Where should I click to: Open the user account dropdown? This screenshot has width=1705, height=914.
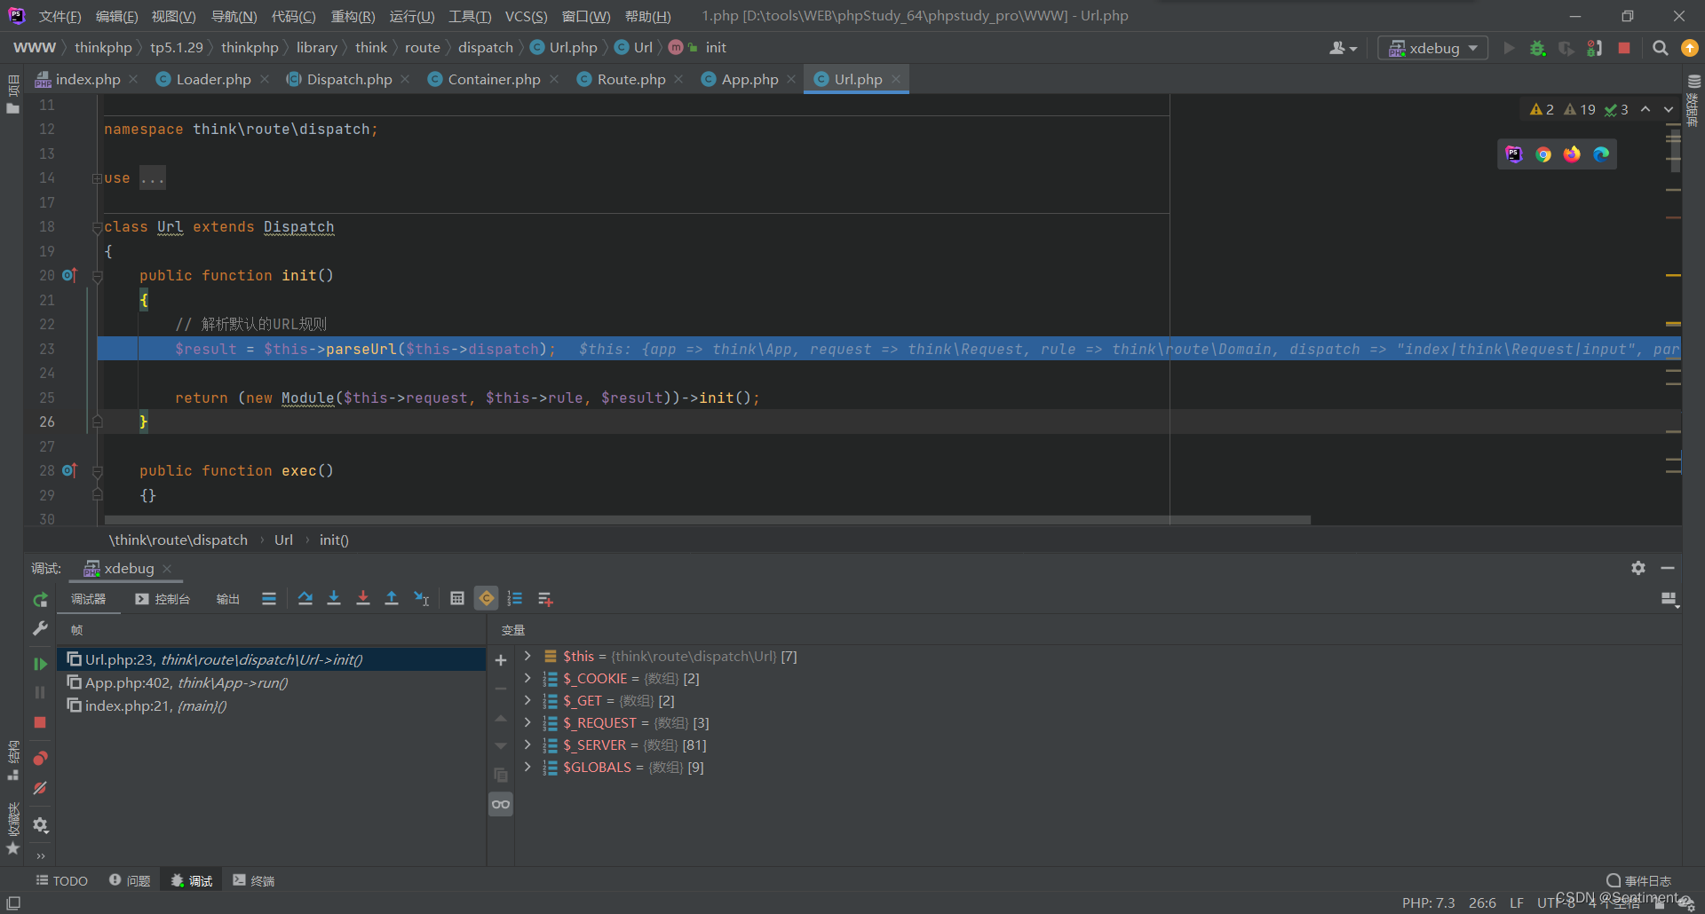(1343, 48)
